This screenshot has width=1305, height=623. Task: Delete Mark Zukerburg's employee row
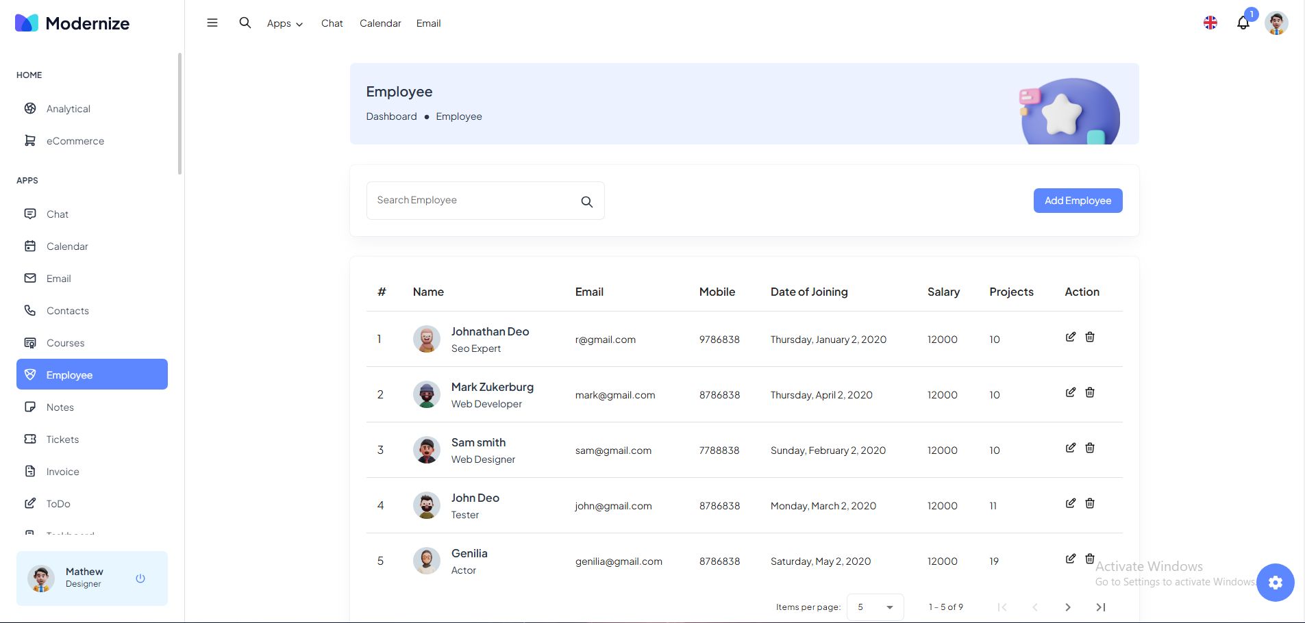pos(1090,392)
